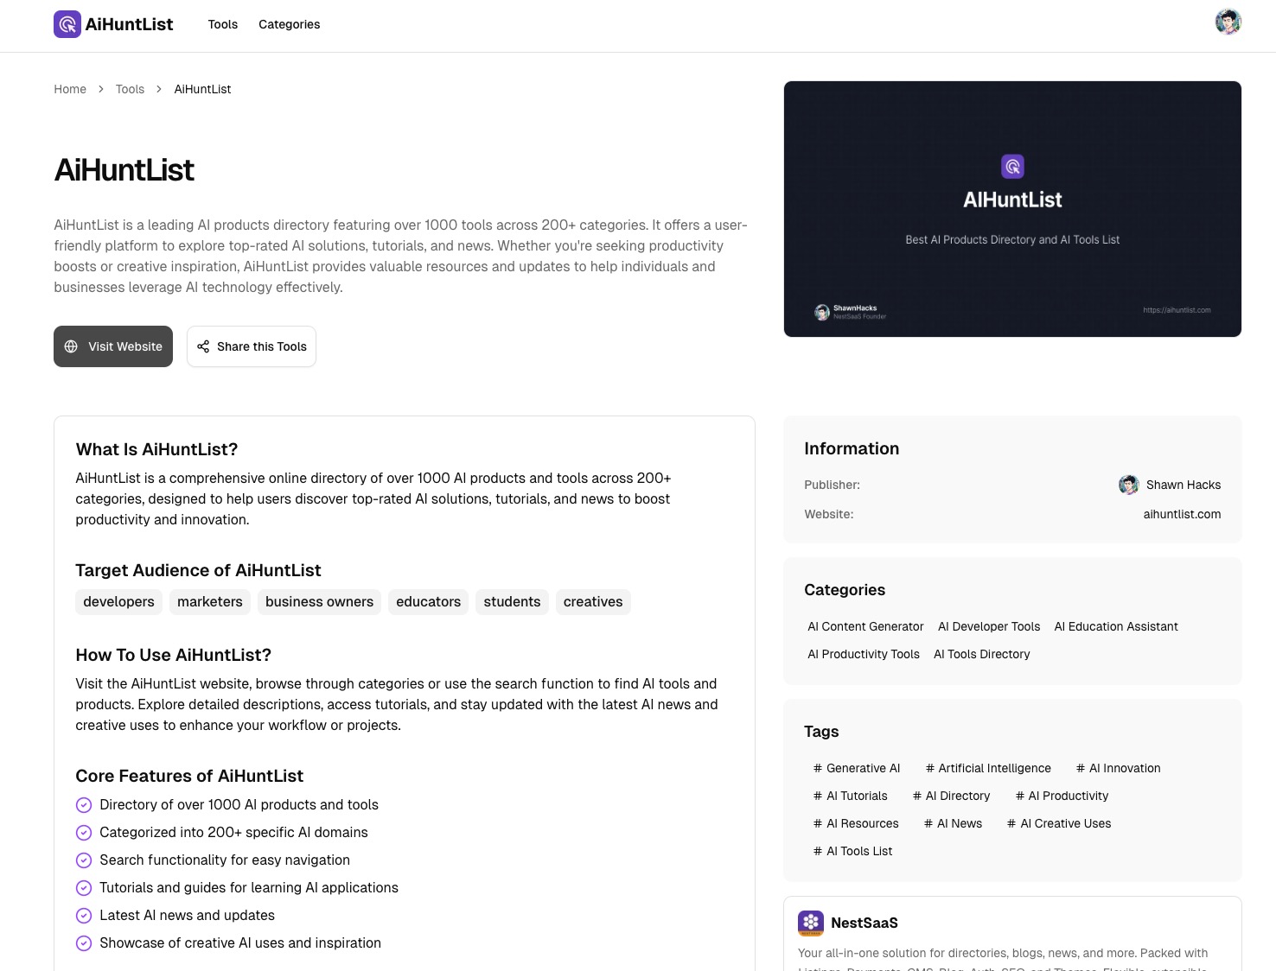Click the AiHuntList logo icon in navbar
Screen dimensions: 1276x971
pyautogui.click(x=67, y=24)
